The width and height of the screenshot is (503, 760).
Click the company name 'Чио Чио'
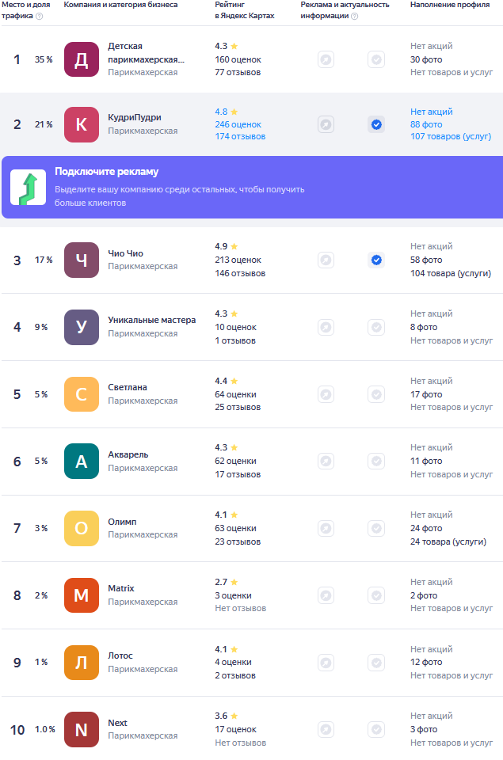tap(126, 253)
